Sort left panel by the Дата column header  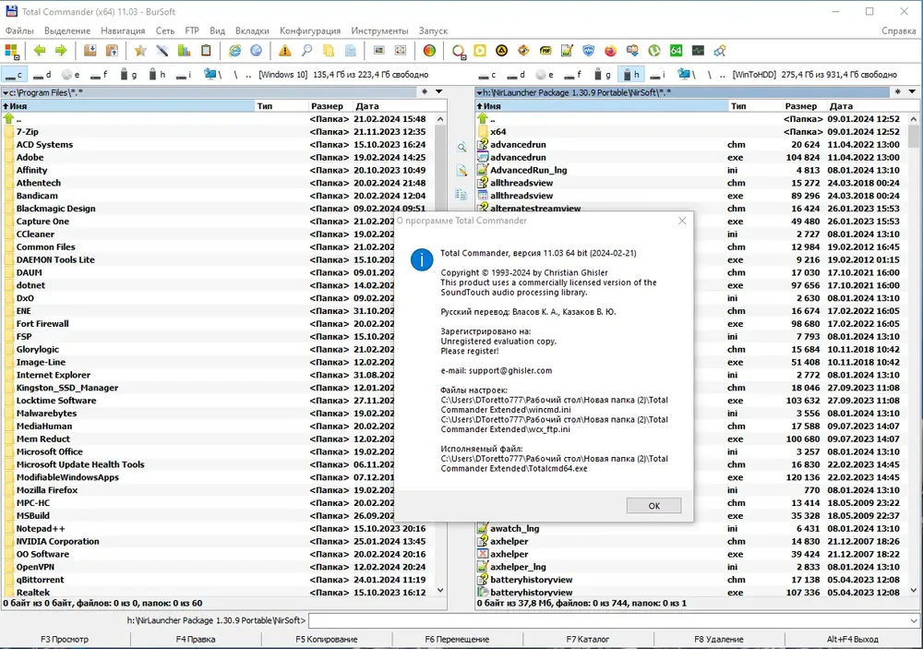(x=400, y=106)
